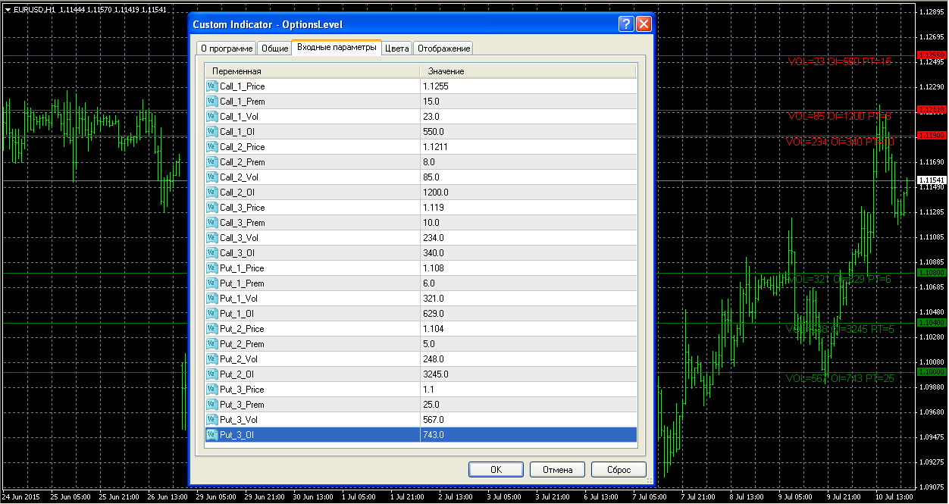Select the Общие tab
This screenshot has height=504, width=949.
[274, 49]
